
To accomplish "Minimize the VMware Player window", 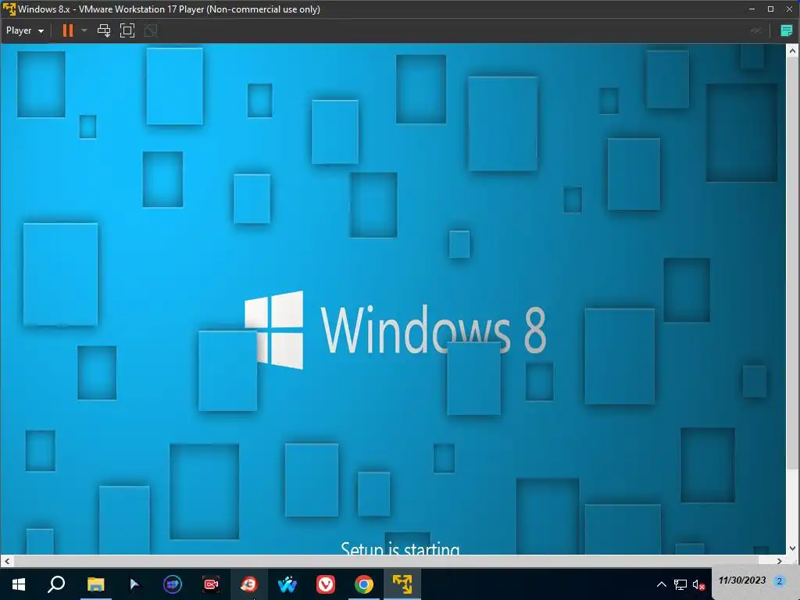I will [752, 9].
